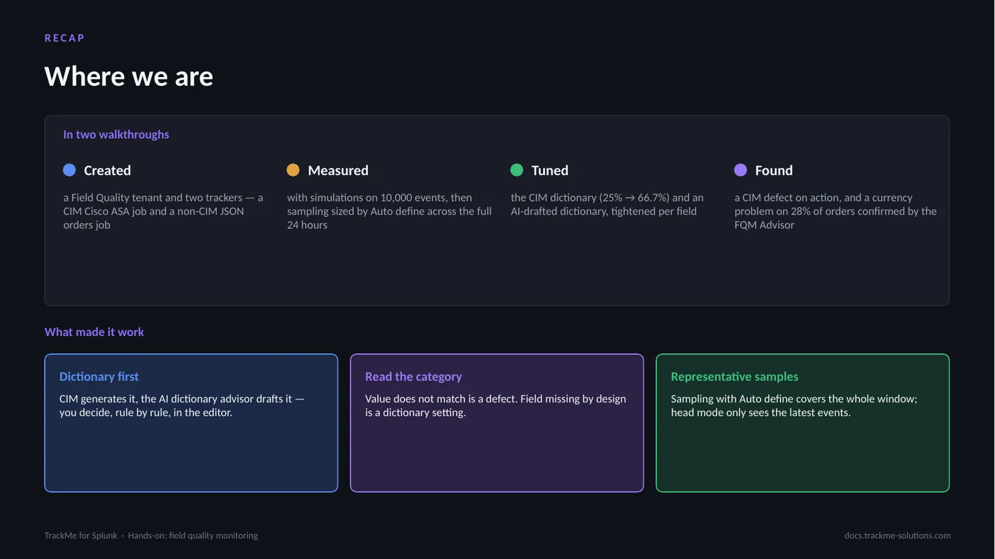Viewport: 995px width, 559px height.
Task: Select the Read the category card
Action: [x=497, y=423]
